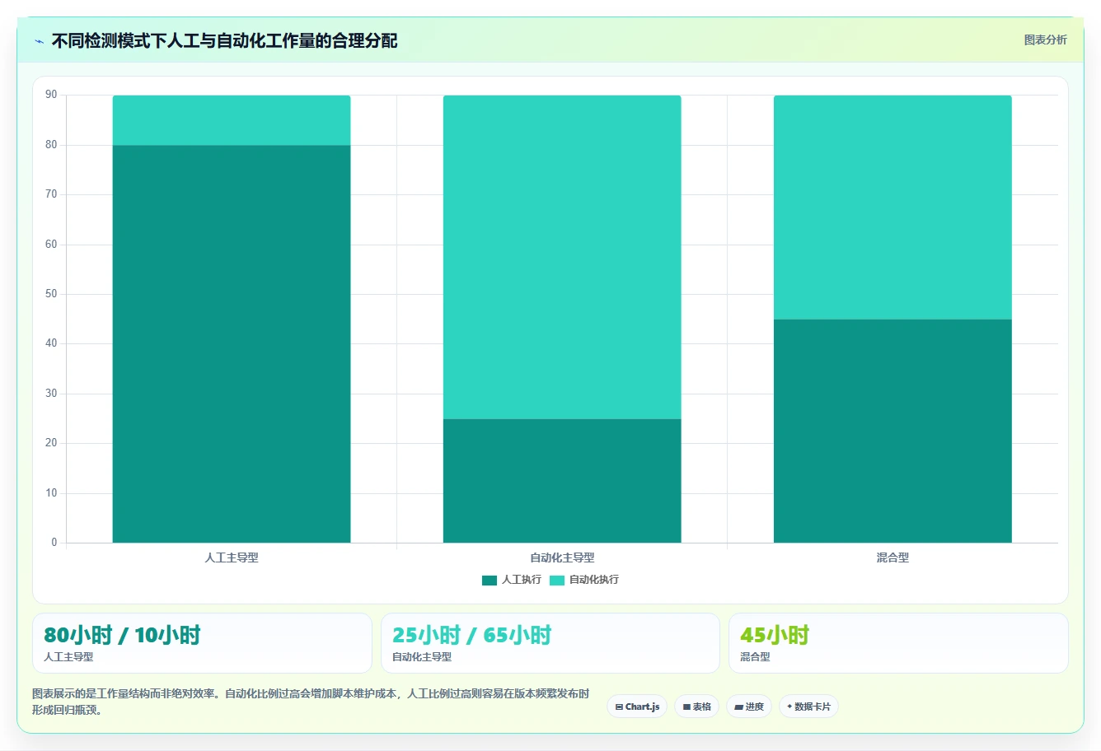This screenshot has width=1101, height=751.
Task: Click the dark teal 人工执行 legend swatch
Action: tap(490, 580)
